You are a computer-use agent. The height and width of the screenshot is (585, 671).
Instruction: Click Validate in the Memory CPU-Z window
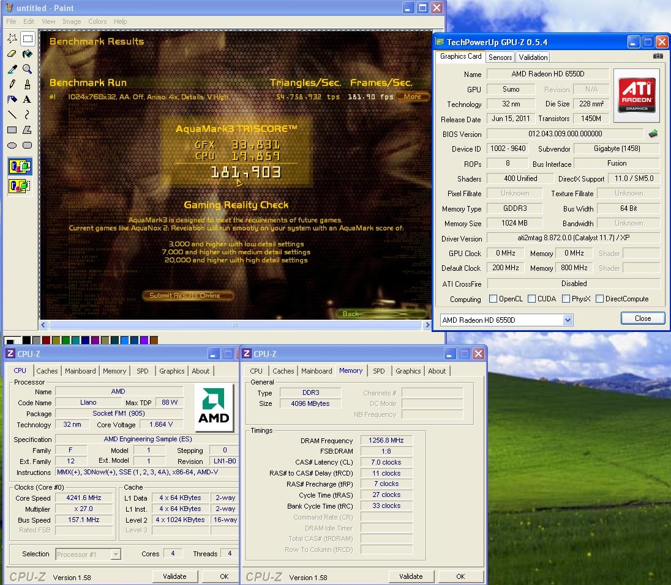(411, 576)
